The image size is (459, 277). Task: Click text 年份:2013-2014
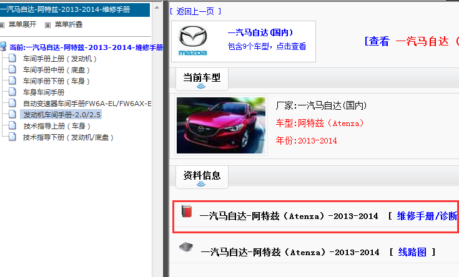coord(306,141)
